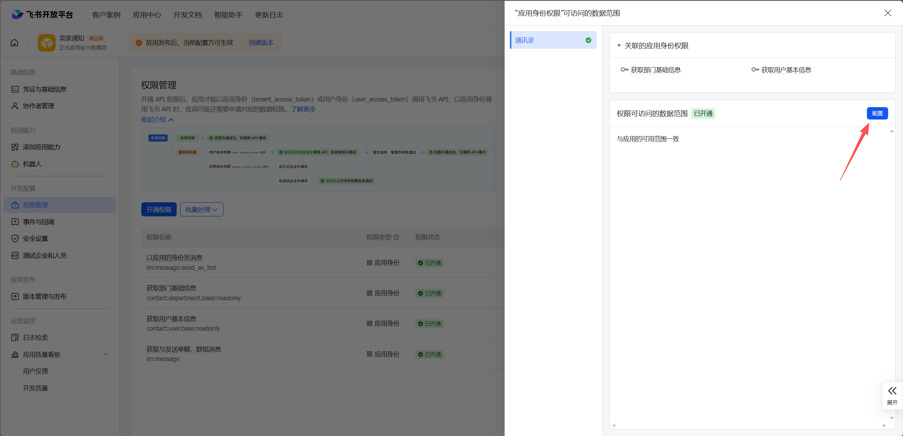Click the double-arrow 展开 icon

[x=892, y=391]
